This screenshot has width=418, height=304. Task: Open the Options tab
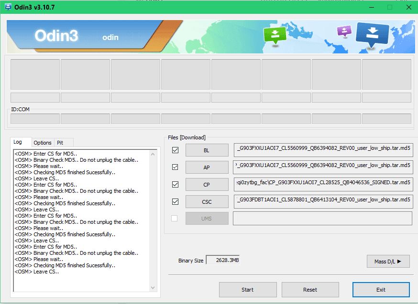43,143
